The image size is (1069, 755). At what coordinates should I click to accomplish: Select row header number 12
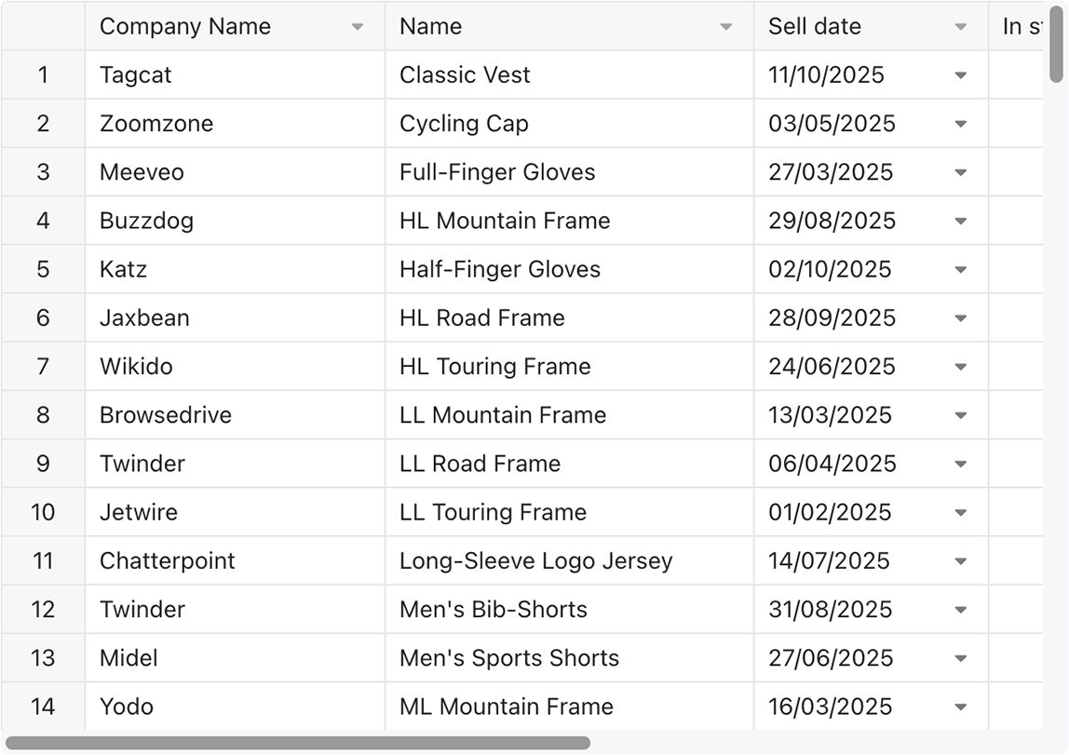coord(43,609)
